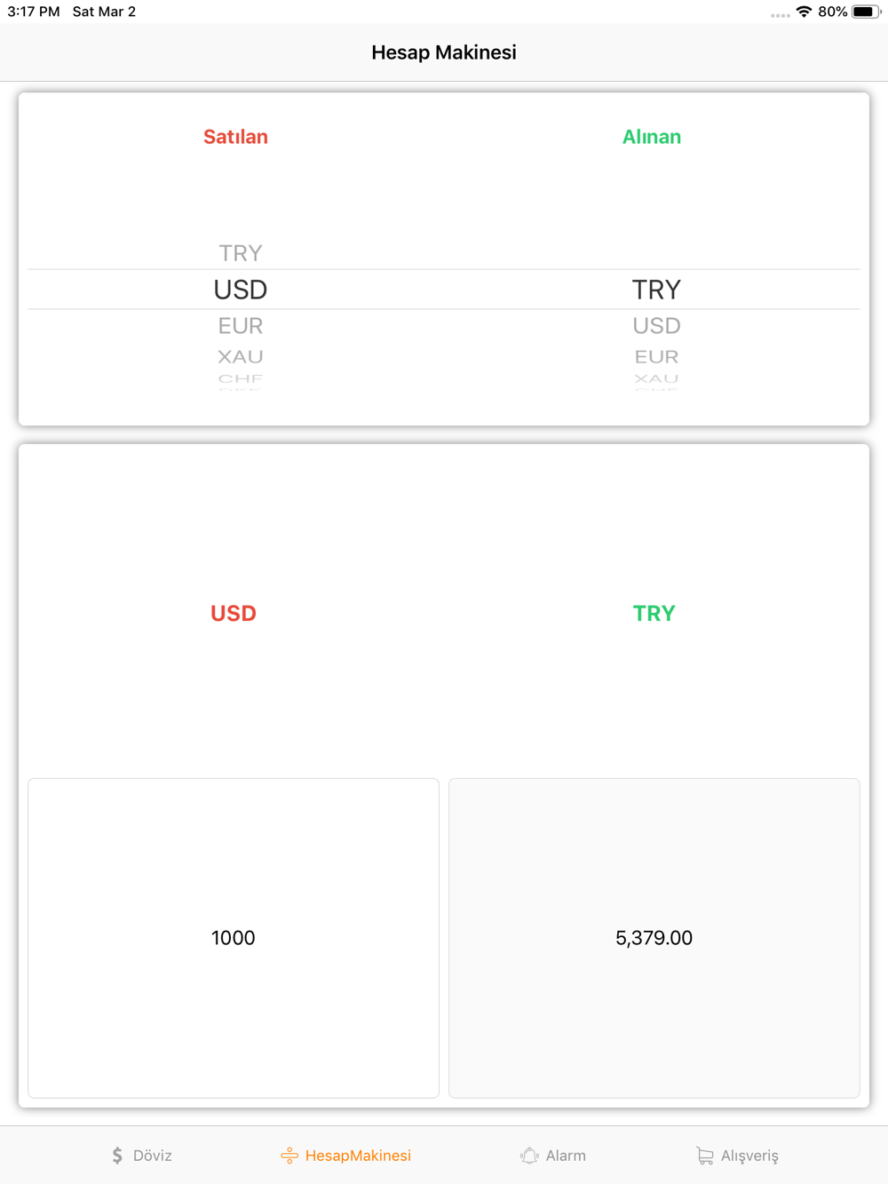Viewport: 888px width, 1184px height.
Task: Select TRY in the Satılan picker
Action: click(x=241, y=253)
